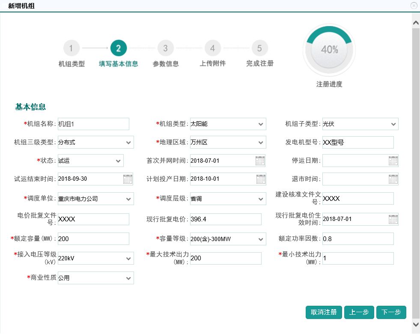This screenshot has width=420, height=334.
Task: Open calendar for 首次并网时间 date
Action: pos(260,161)
